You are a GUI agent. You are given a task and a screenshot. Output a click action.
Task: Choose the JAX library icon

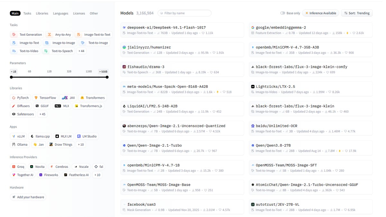point(65,98)
